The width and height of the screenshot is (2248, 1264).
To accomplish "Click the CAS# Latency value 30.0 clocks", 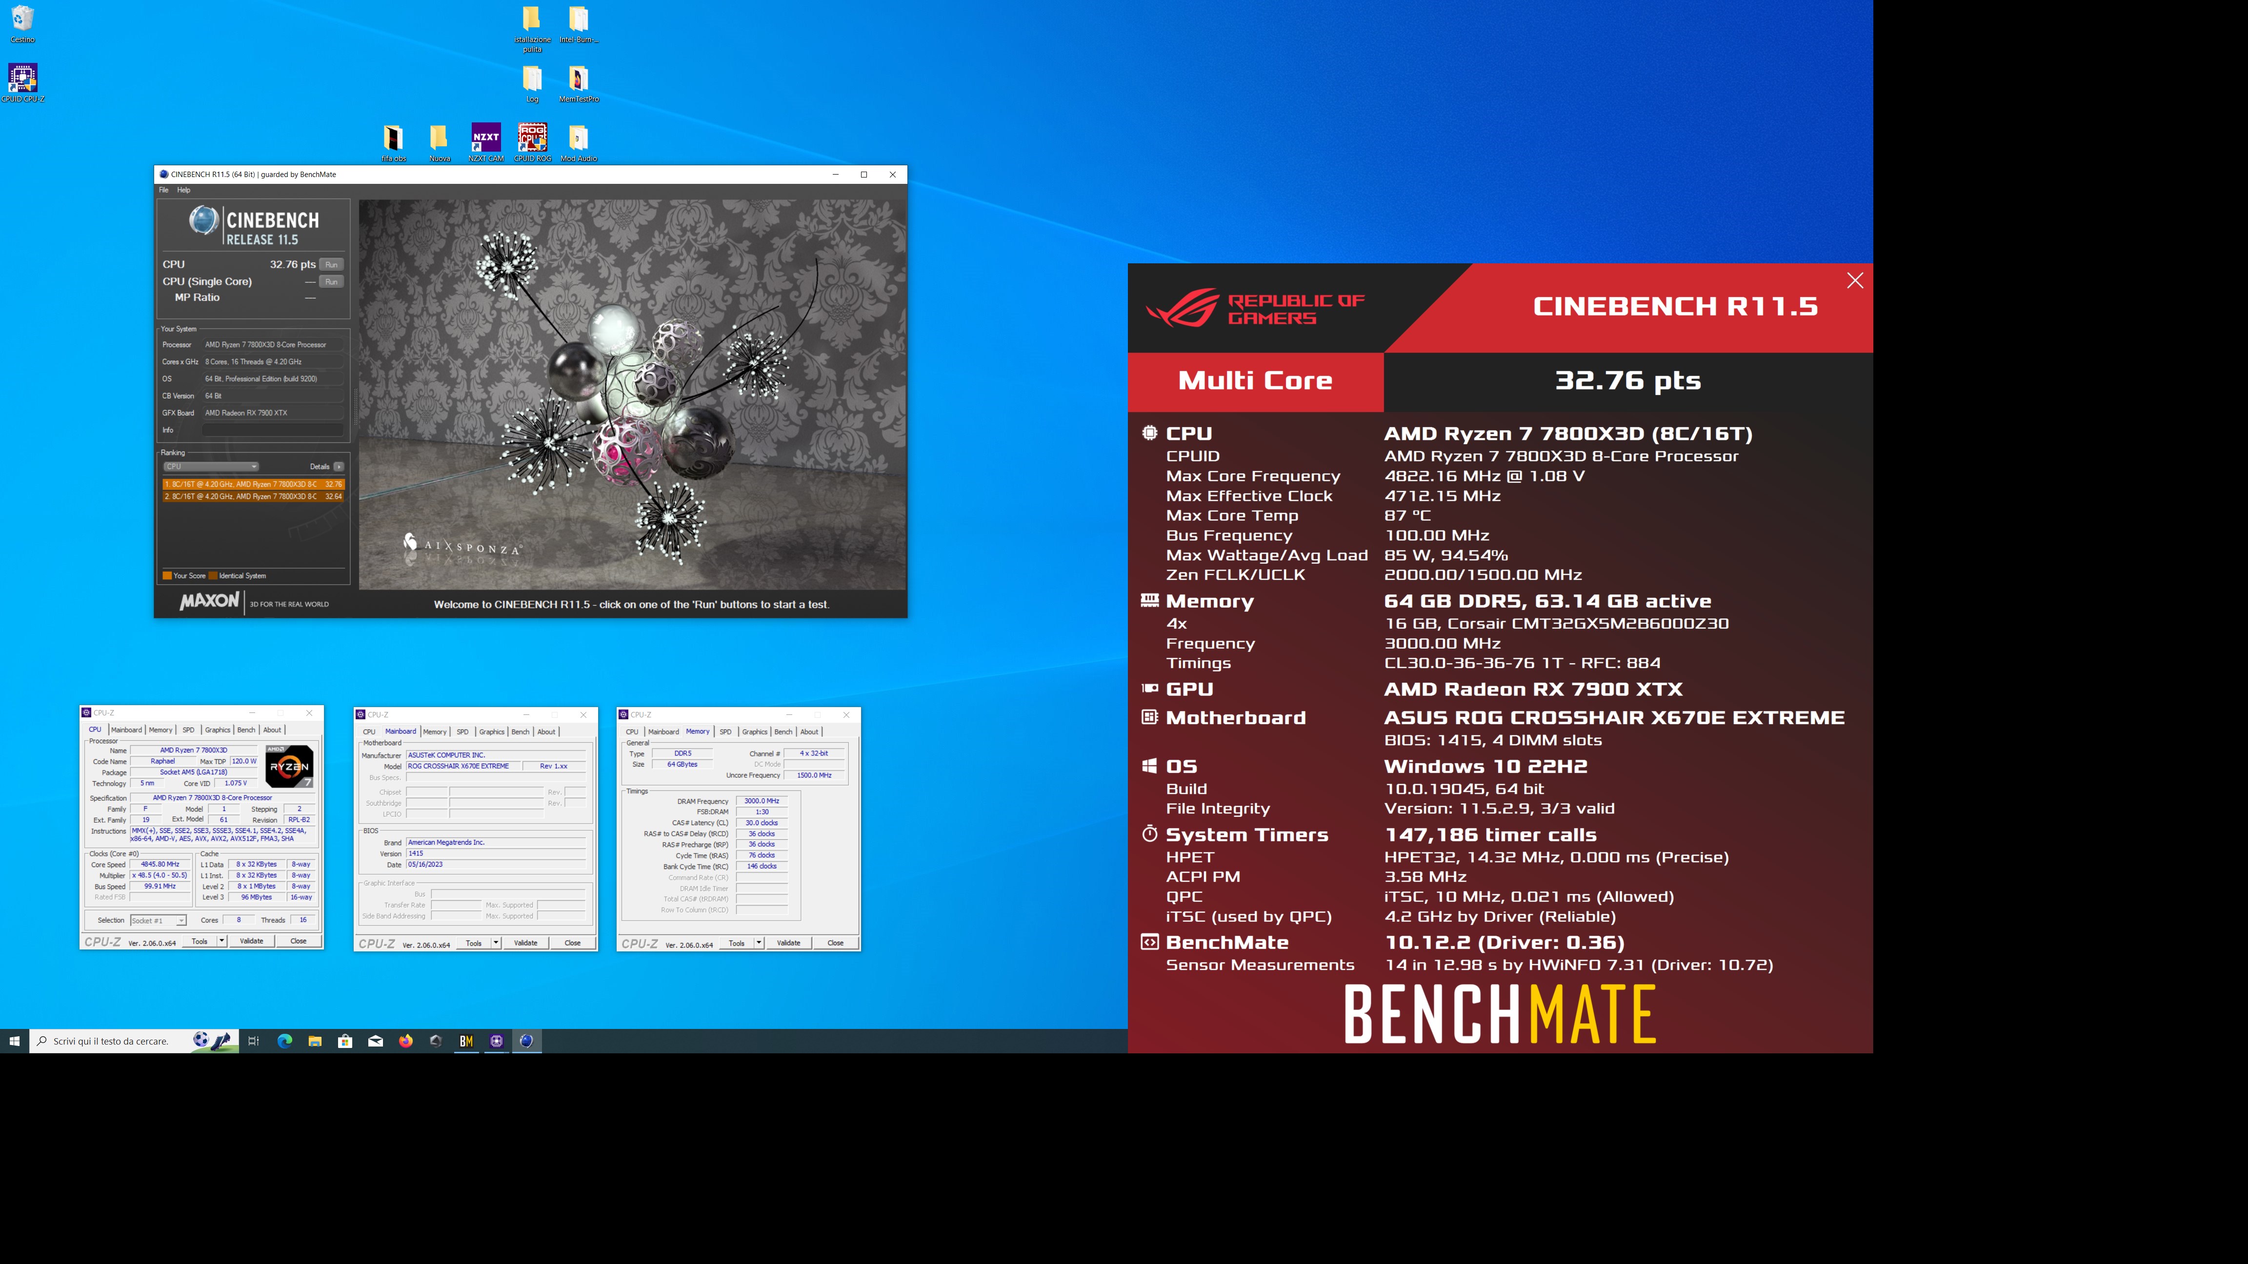I will (761, 823).
